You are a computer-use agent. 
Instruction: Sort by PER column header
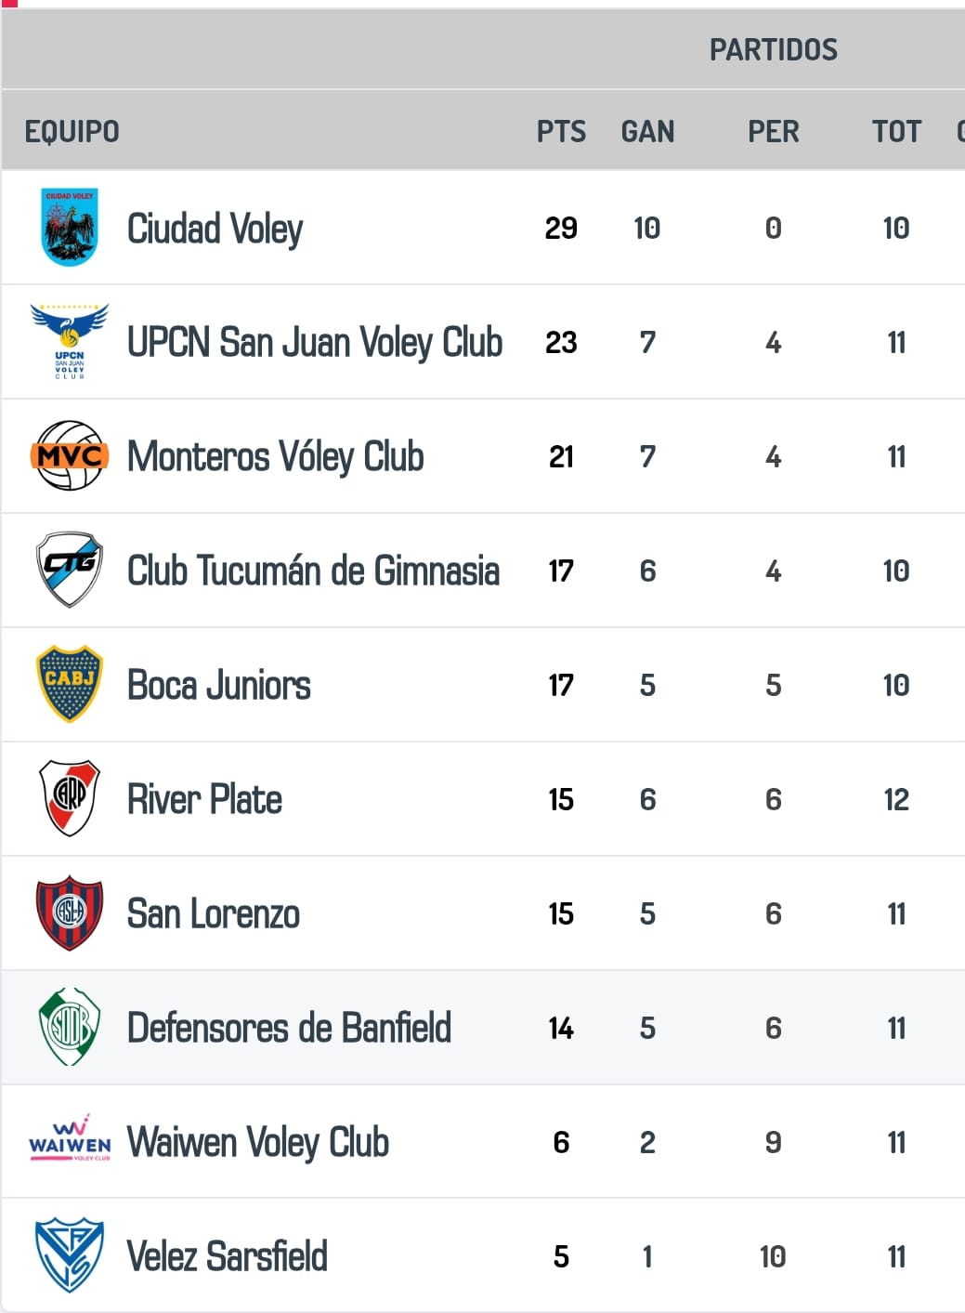click(x=773, y=132)
